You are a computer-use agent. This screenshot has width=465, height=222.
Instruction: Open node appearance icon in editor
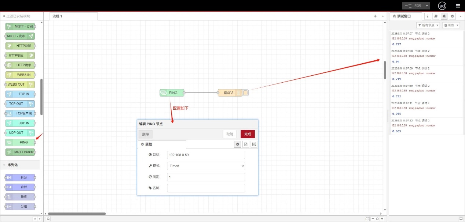254,144
